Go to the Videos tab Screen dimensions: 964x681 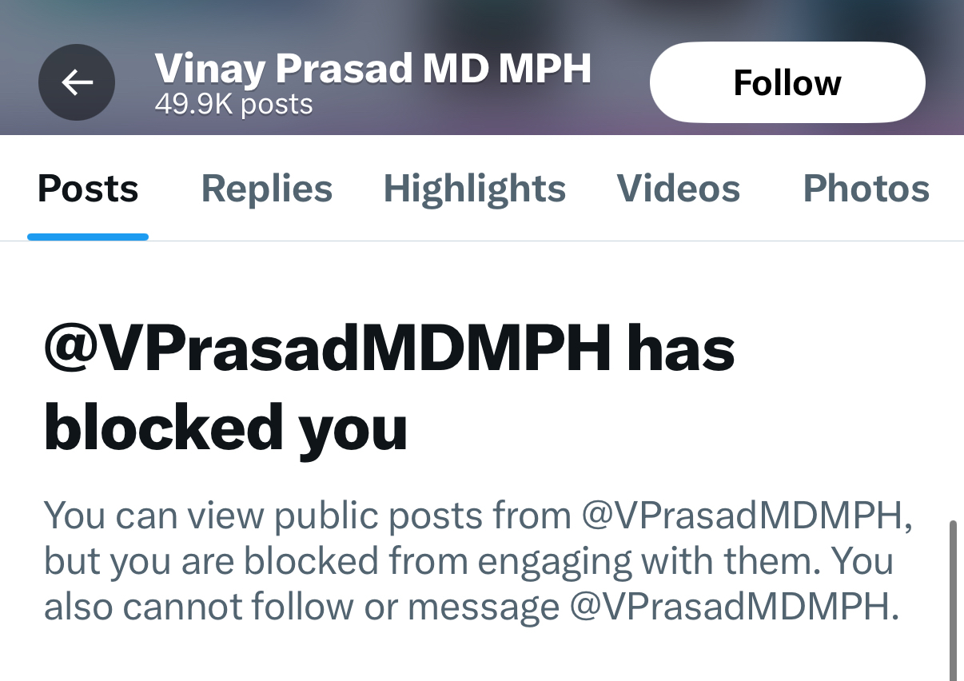coord(679,189)
